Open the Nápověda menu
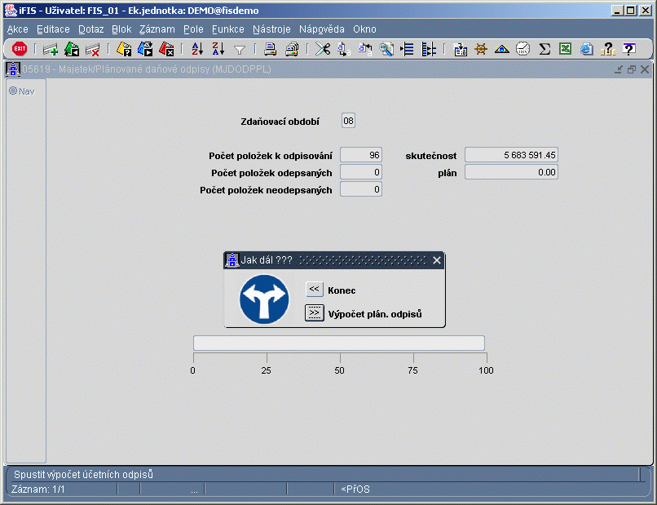The image size is (657, 505). pyautogui.click(x=322, y=29)
